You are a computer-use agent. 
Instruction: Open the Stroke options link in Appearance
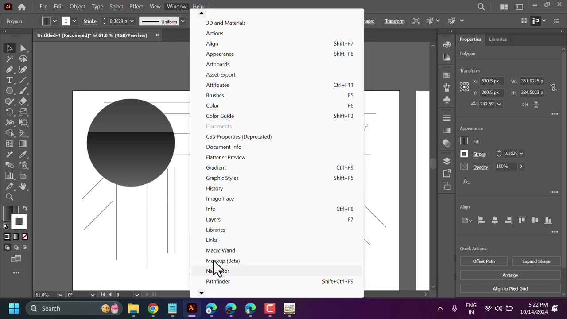tap(479, 154)
